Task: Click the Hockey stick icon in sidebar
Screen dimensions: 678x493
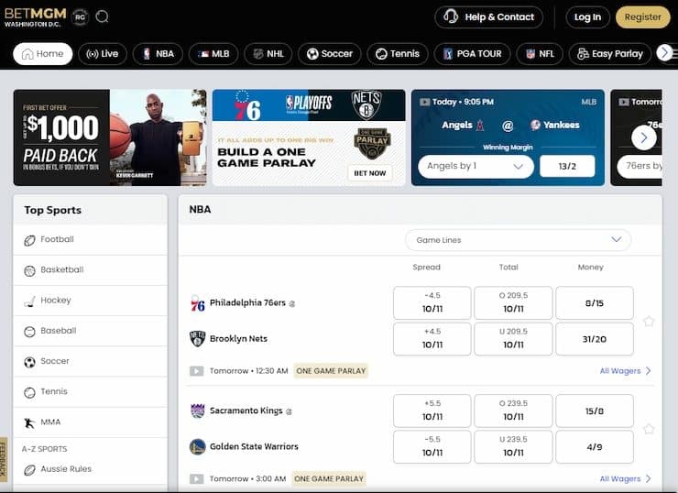Action: click(29, 301)
